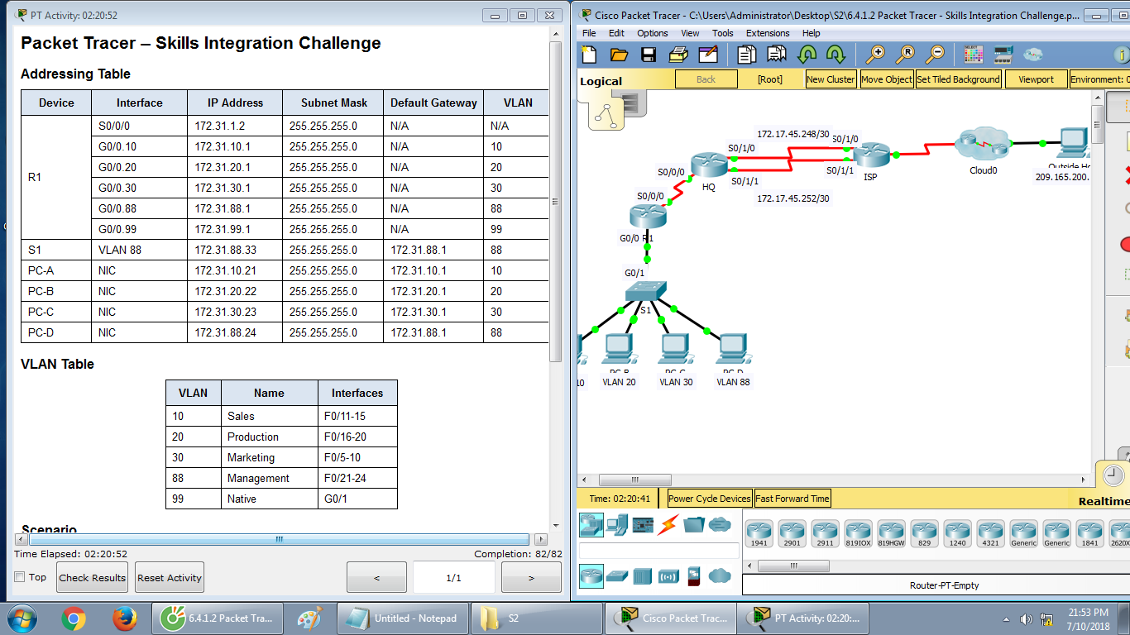This screenshot has width=1130, height=635.
Task: Toggle the Top checkbox in activity window
Action: [x=20, y=577]
